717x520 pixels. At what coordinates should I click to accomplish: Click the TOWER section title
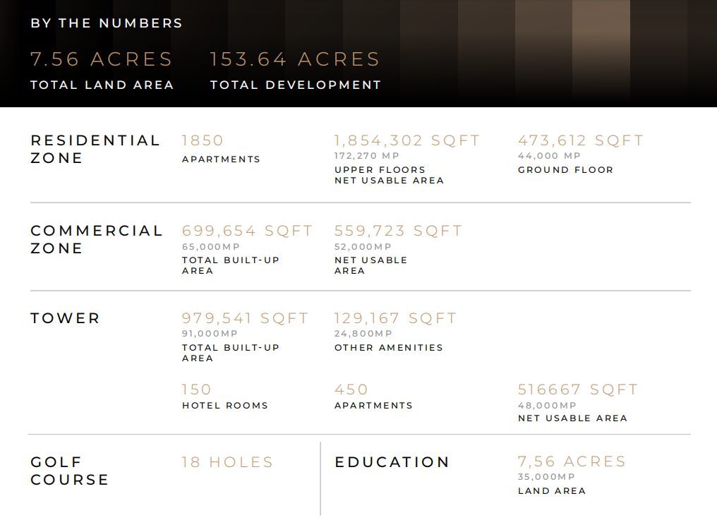tap(66, 318)
